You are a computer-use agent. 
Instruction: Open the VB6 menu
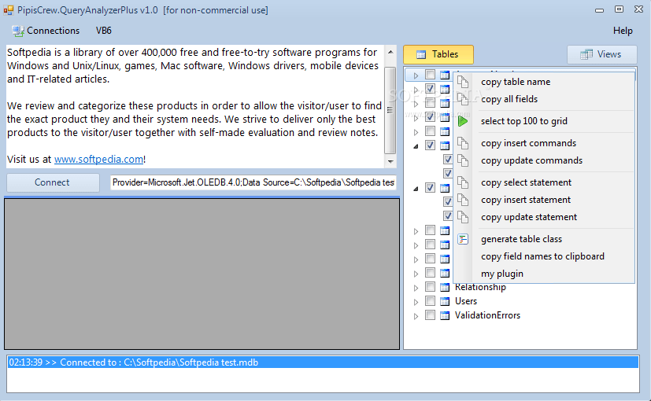103,31
